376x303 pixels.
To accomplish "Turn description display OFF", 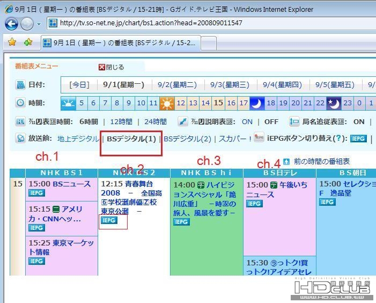I will coord(271,122).
